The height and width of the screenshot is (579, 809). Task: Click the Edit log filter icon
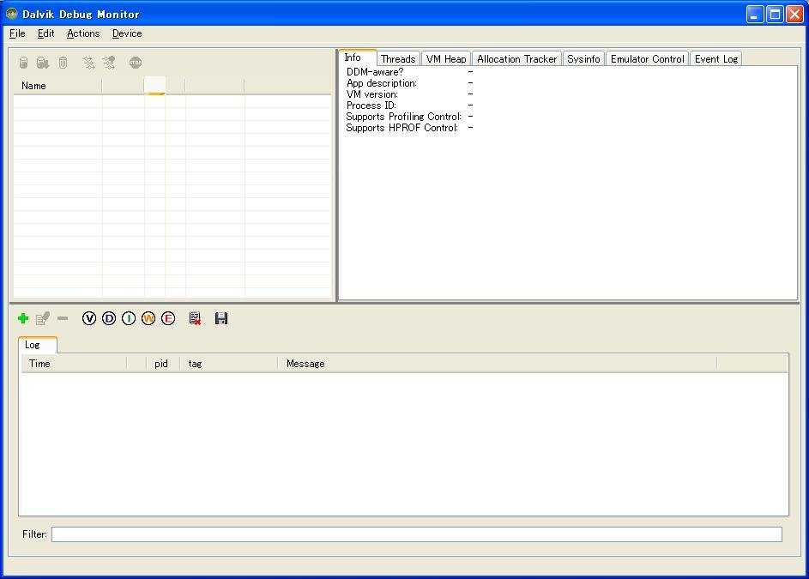tap(43, 318)
